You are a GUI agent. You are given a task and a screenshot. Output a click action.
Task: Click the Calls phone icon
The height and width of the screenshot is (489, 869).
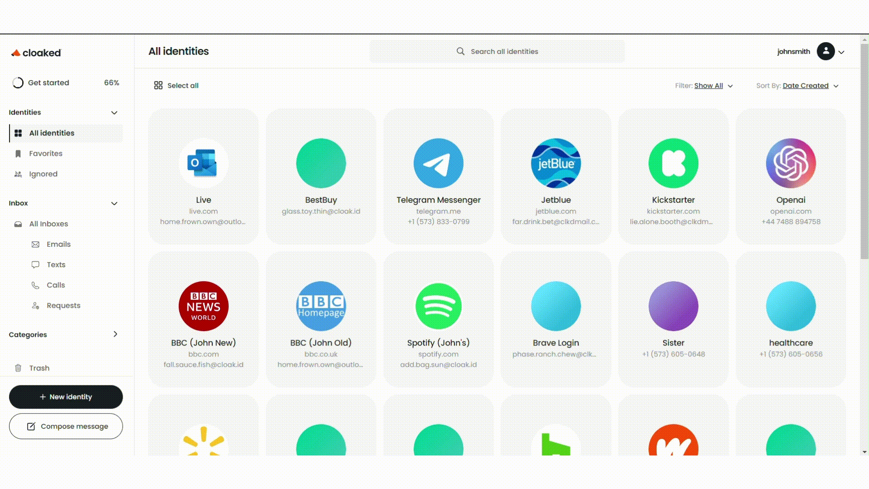tap(35, 285)
